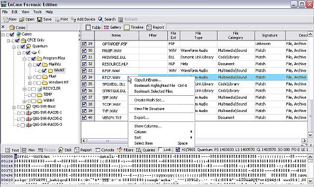The width and height of the screenshot is (314, 187).
Task: Expand the QIG-SVR-Boot node
Action: (x=13, y=107)
